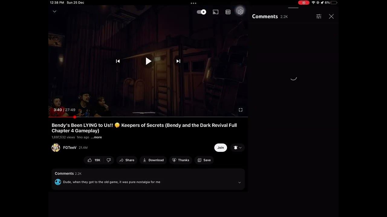387x217 pixels.
Task: Open the commenter's blue avatar
Action: tap(58, 182)
